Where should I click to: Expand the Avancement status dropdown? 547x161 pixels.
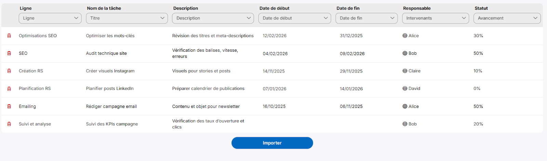click(507, 18)
